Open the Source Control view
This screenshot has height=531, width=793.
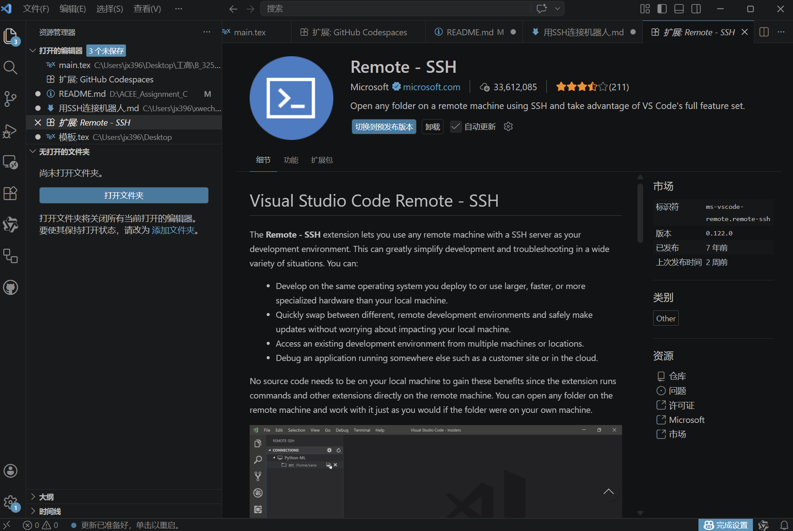[x=10, y=99]
